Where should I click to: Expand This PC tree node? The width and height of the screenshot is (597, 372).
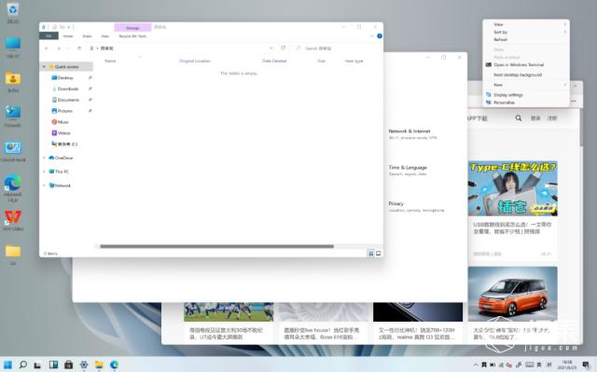pyautogui.click(x=44, y=172)
